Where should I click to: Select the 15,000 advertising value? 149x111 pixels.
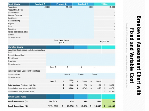click(69, 7)
